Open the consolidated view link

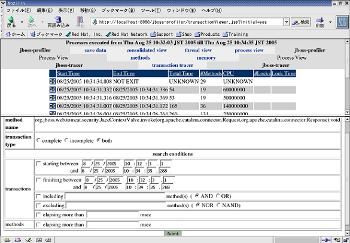[147, 50]
